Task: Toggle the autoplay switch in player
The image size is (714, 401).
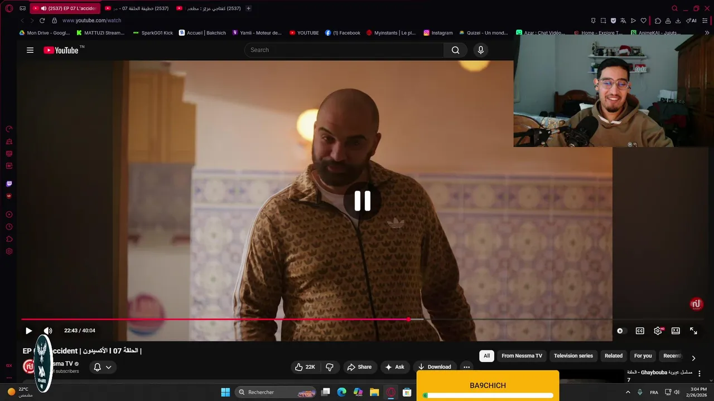Action: tap(621, 331)
